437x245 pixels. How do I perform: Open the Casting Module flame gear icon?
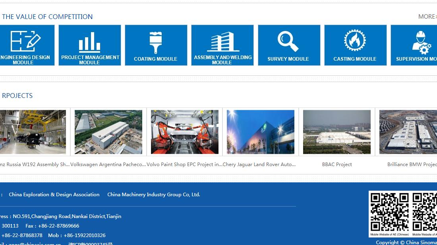pos(355,41)
